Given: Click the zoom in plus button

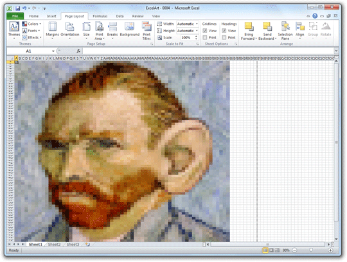Looking at the screenshot, I should pos(330,250).
